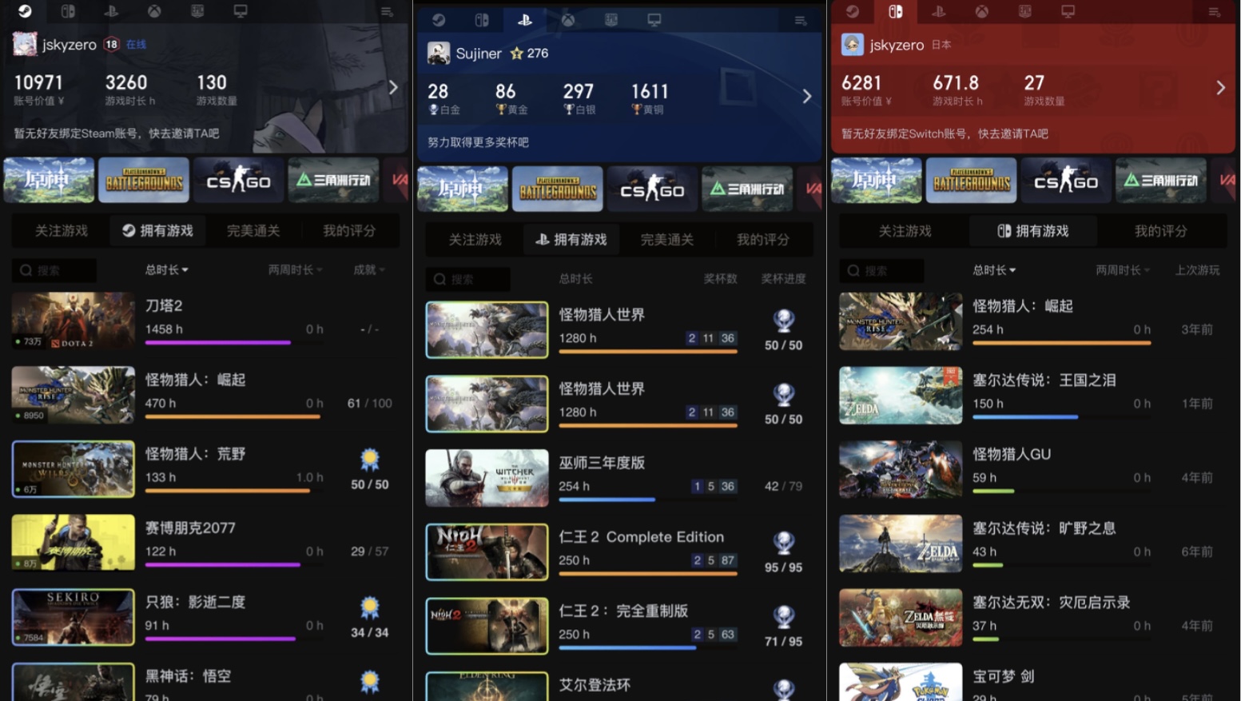Select the 关注游戏 tab in the PlayStation panel

[475, 240]
